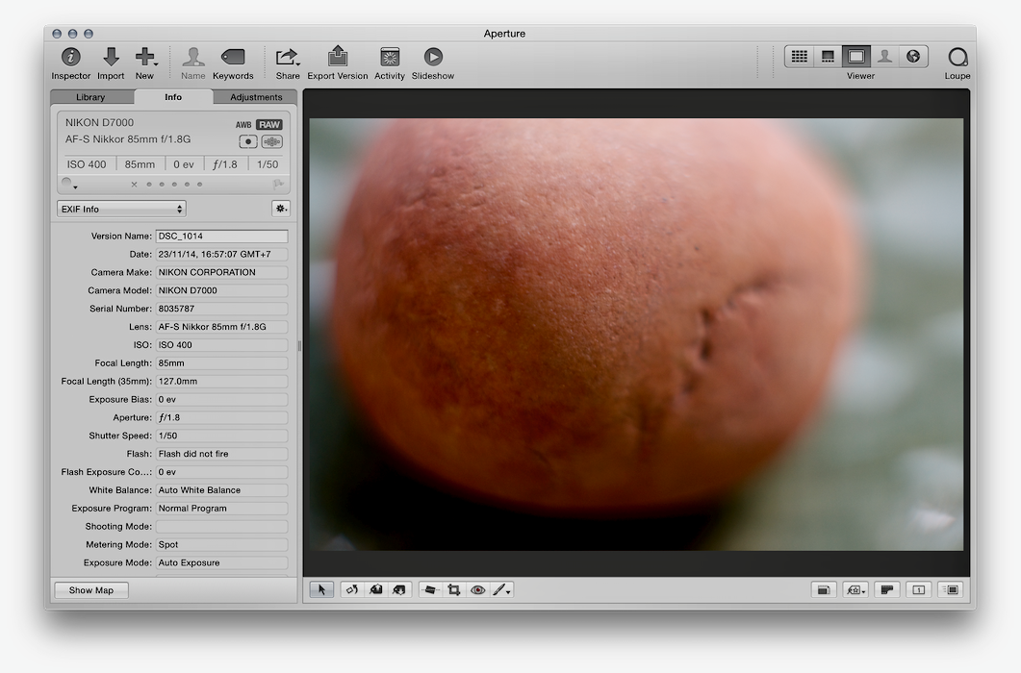1021x673 pixels.
Task: Click the Zoom Viewer 1 button
Action: [919, 589]
